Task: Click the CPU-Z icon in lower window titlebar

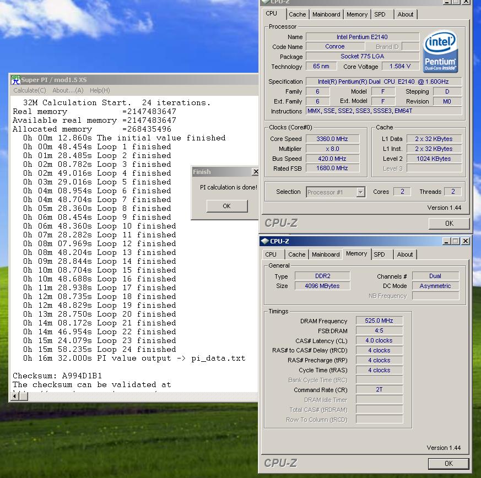Action: click(264, 241)
